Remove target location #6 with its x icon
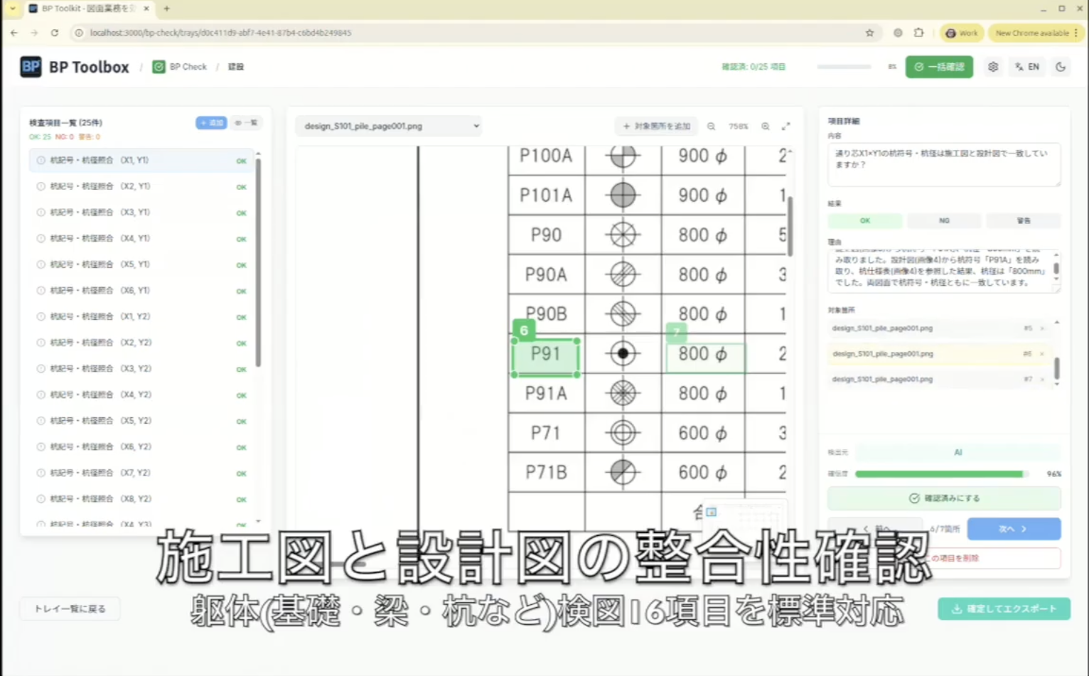The width and height of the screenshot is (1089, 681). point(1042,354)
